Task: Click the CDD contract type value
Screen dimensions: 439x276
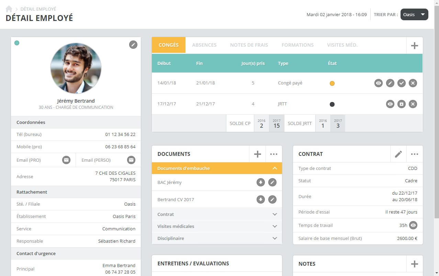Action: [x=413, y=168]
